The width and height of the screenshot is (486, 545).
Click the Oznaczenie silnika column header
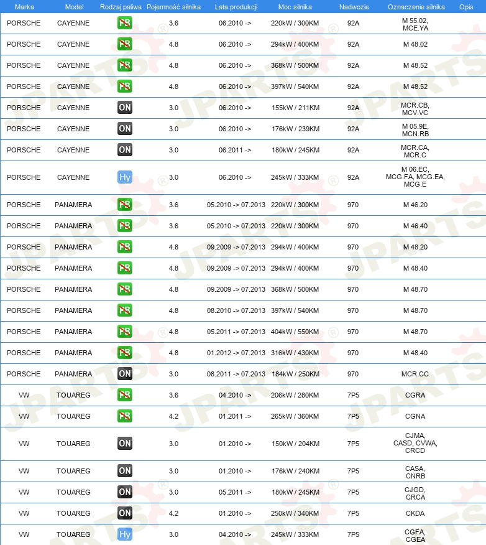point(416,7)
